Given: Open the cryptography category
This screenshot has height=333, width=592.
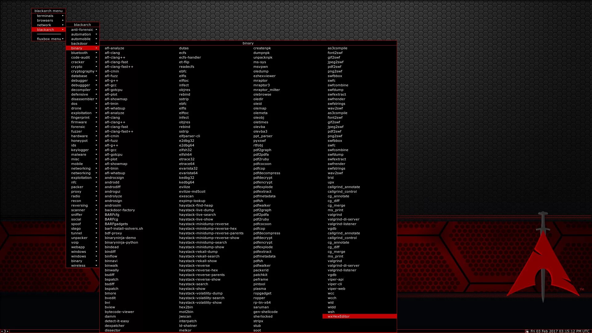Looking at the screenshot, I should (83, 71).
